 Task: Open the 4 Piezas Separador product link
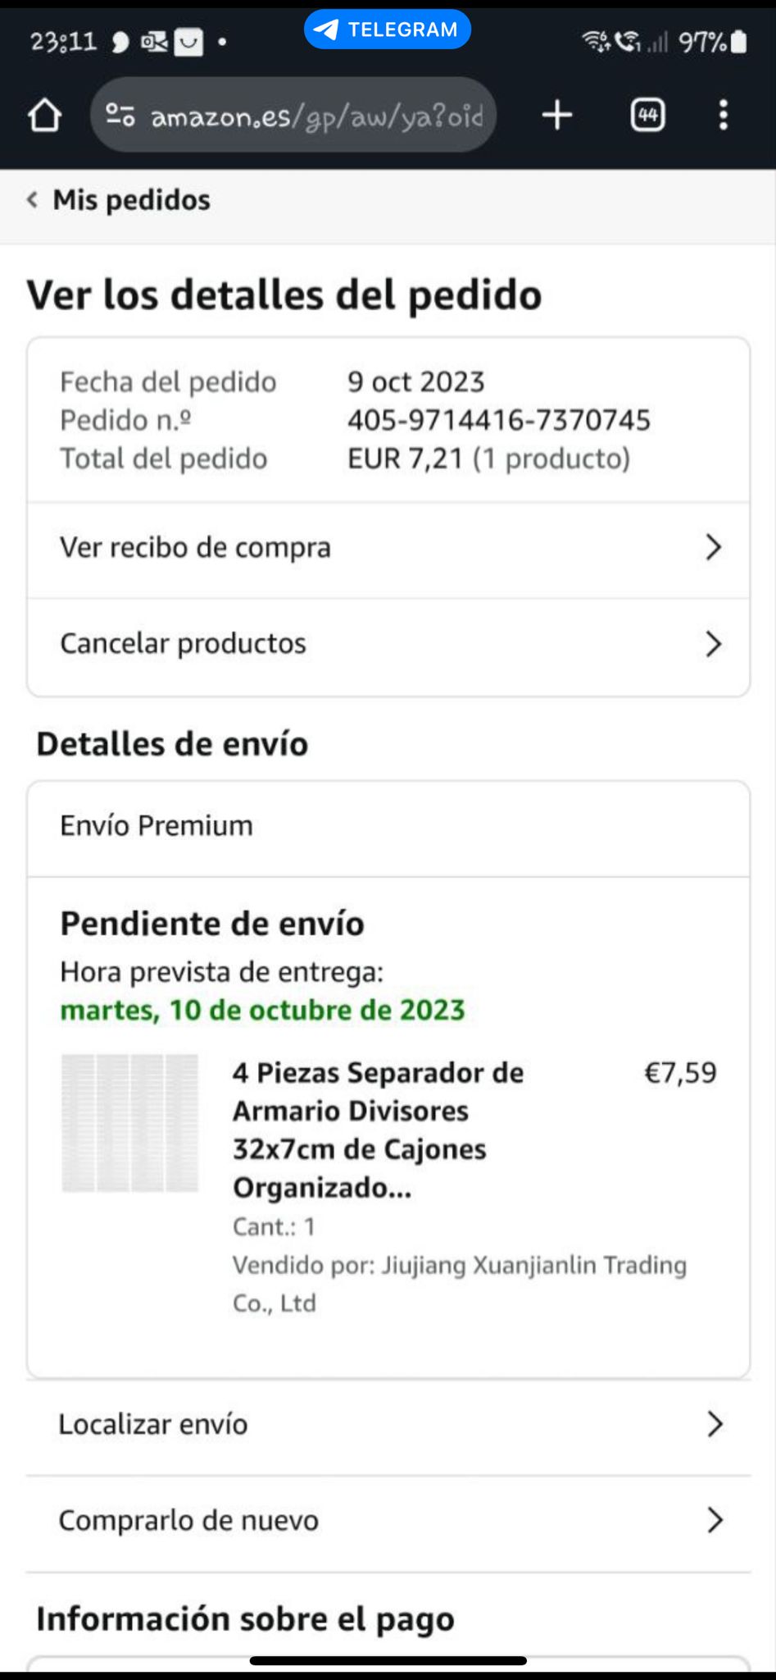point(377,1130)
